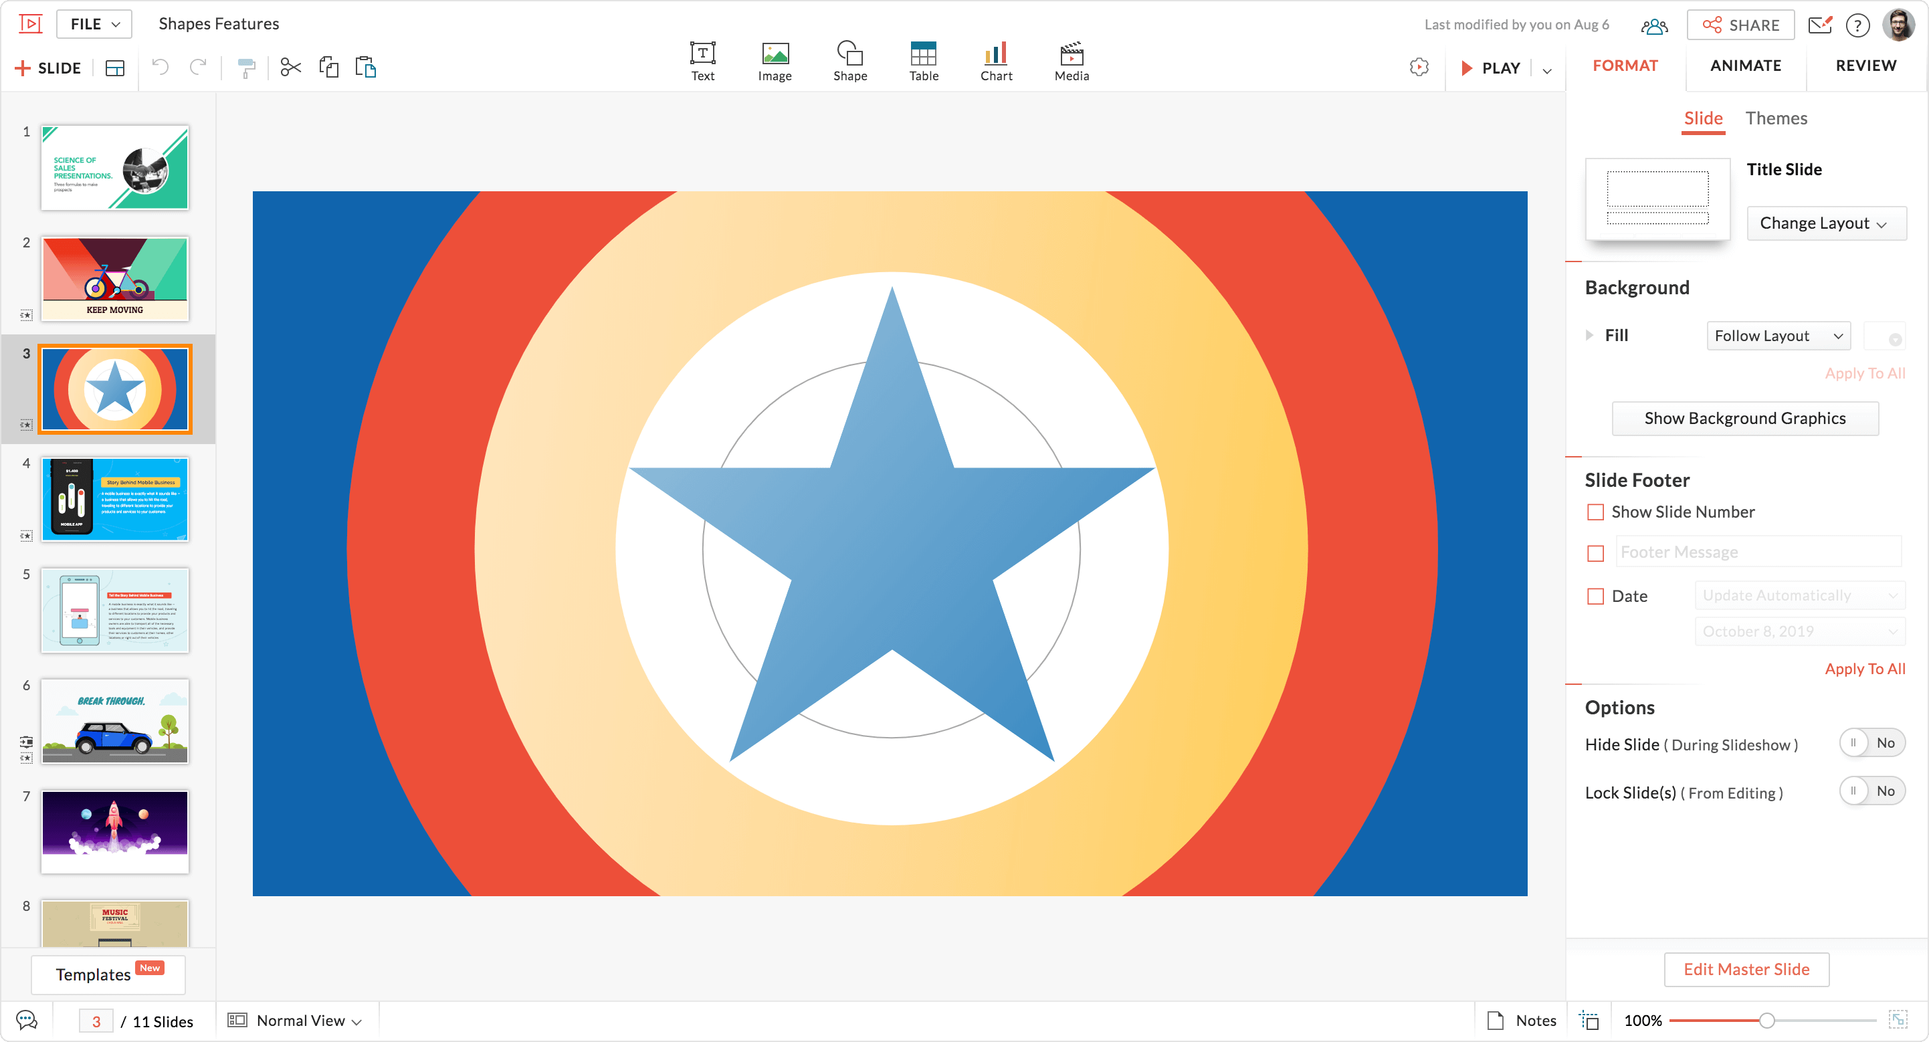The image size is (1929, 1042).
Task: Toggle Lock Slide(s) from editing
Action: coord(1872,791)
